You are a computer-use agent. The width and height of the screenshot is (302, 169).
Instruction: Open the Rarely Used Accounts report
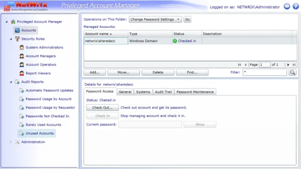click(43, 125)
